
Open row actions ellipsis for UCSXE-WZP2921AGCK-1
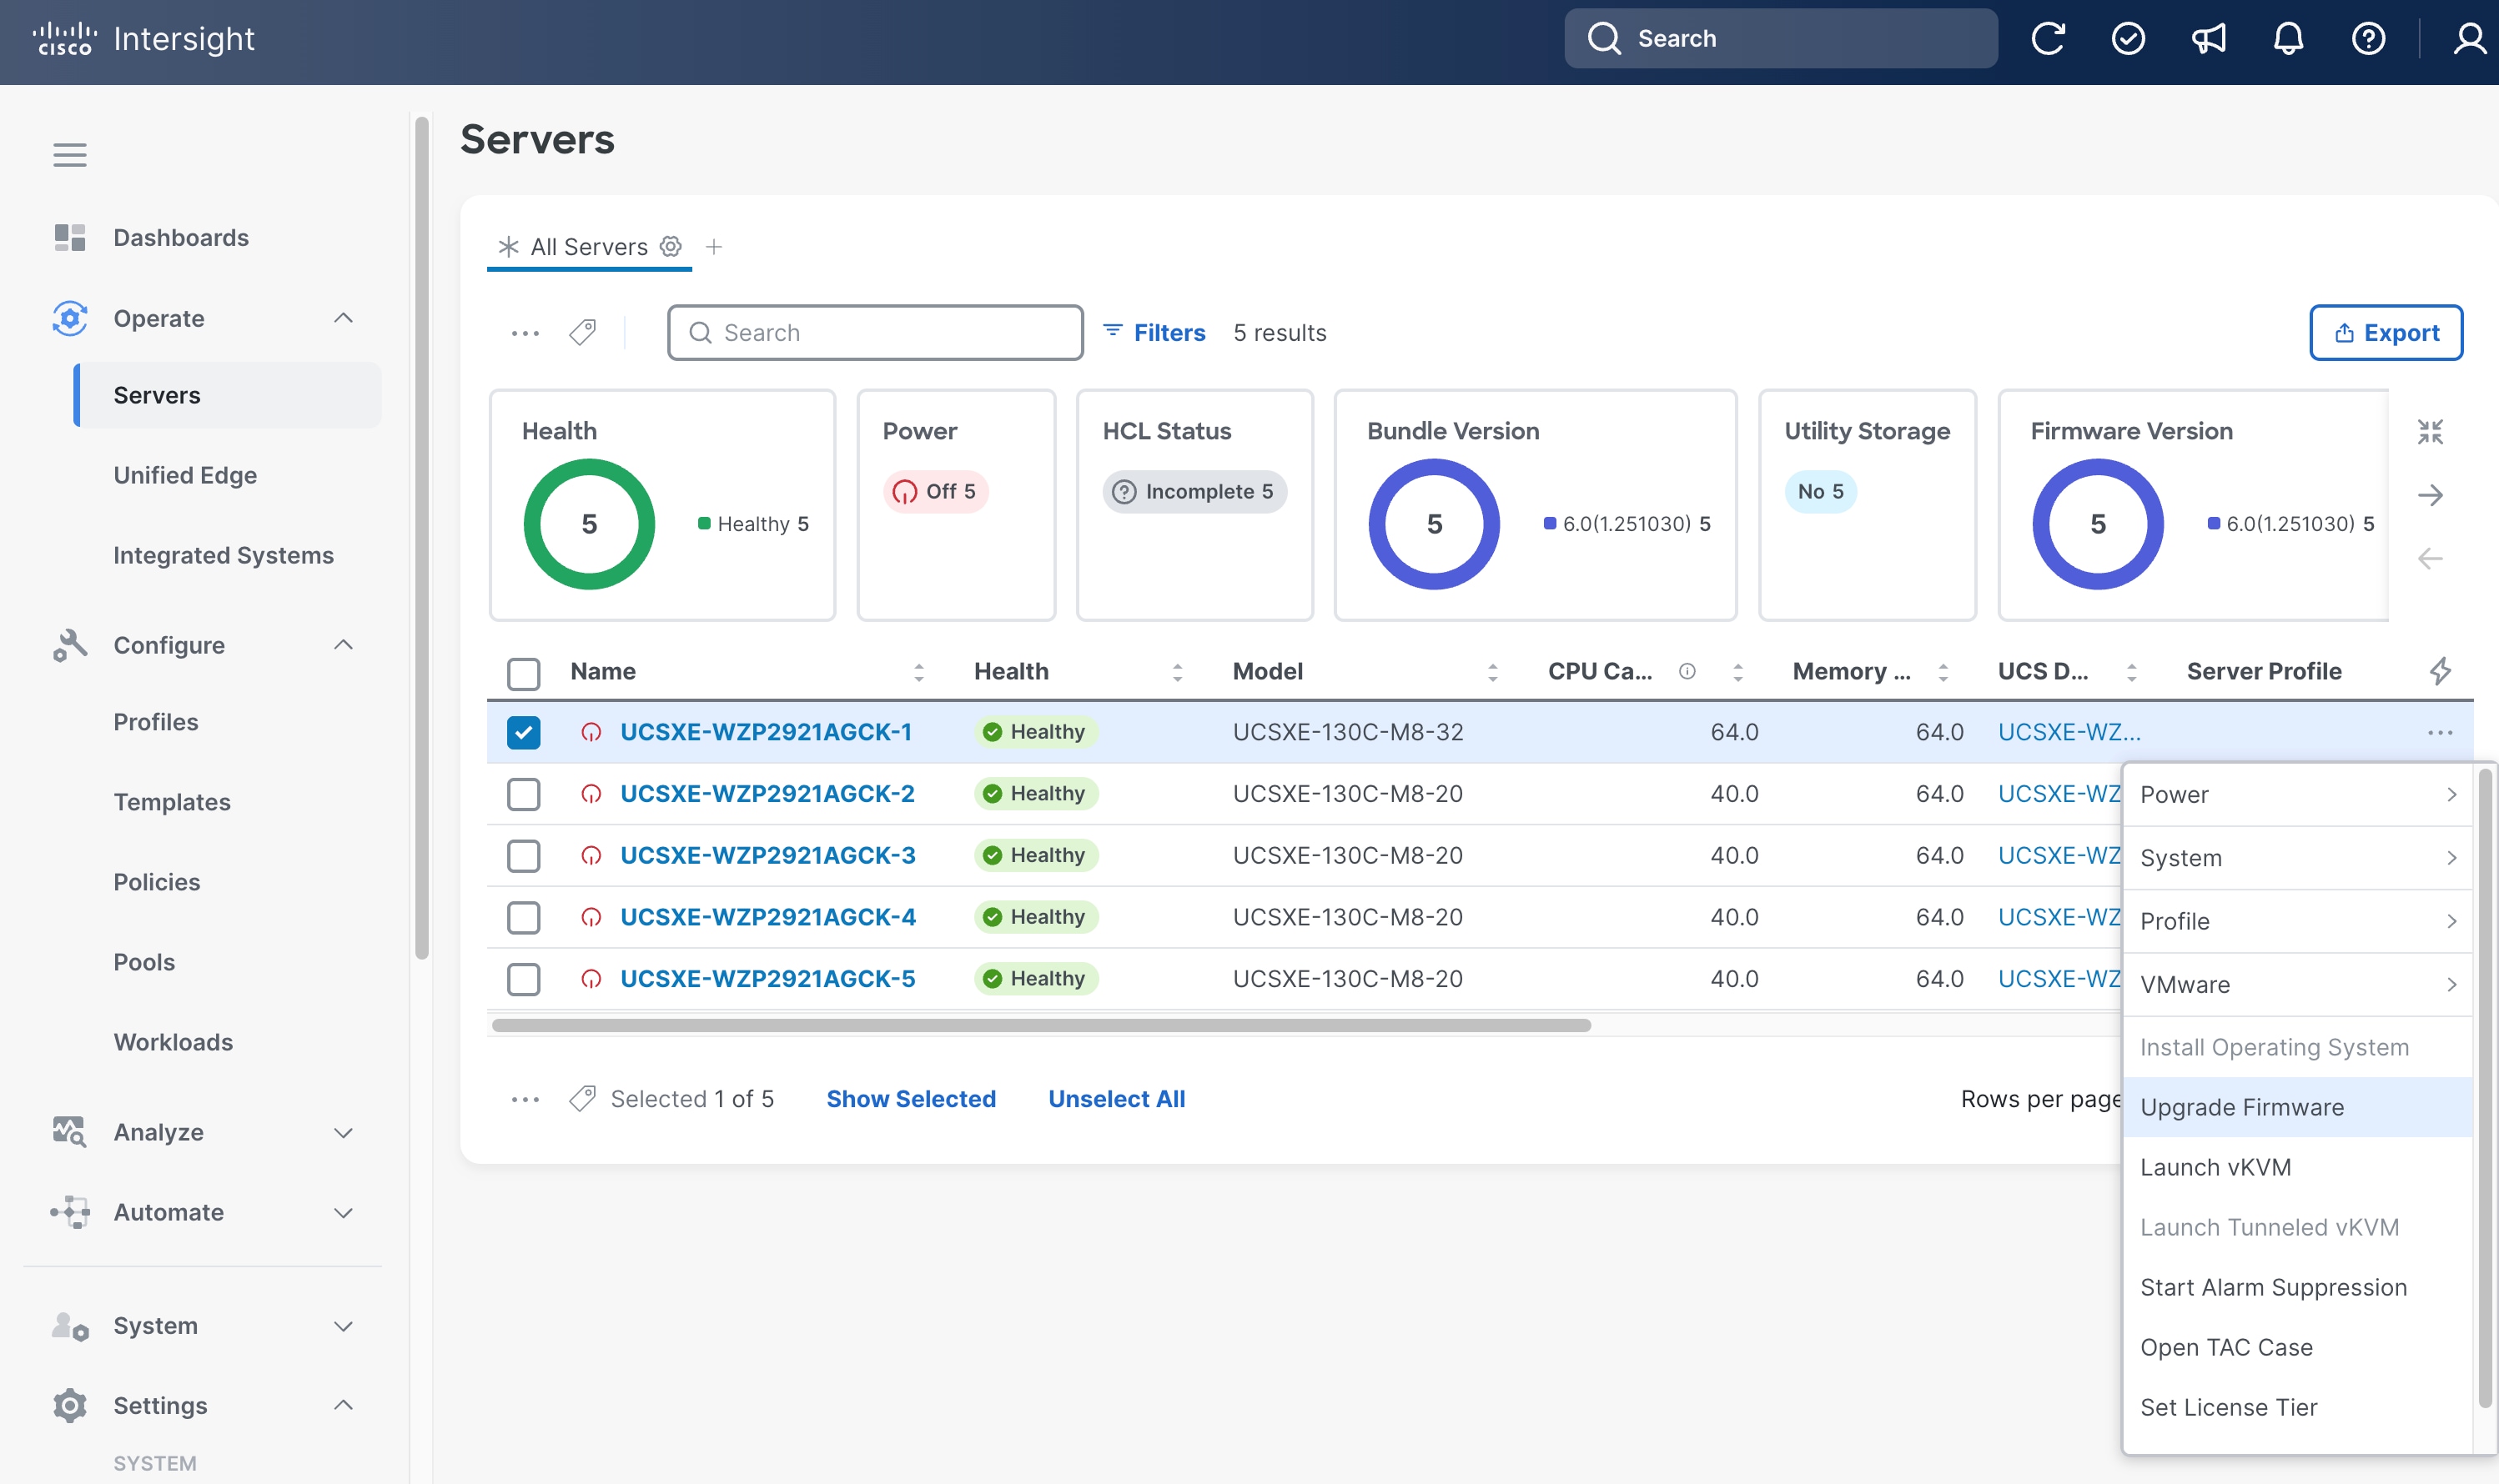(2440, 733)
